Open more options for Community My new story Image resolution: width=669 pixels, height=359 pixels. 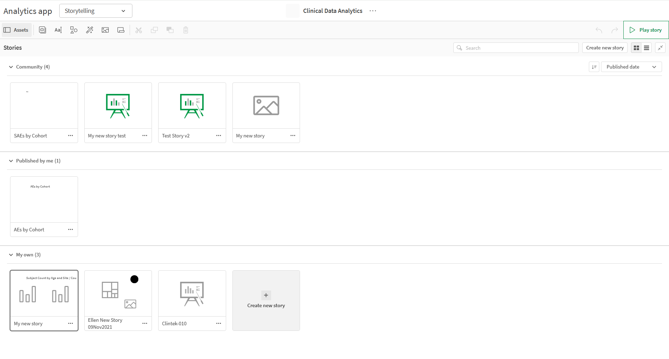[293, 136]
